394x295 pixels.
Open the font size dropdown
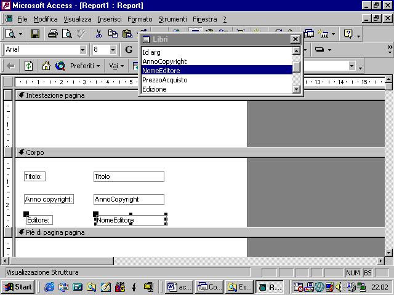click(x=113, y=50)
